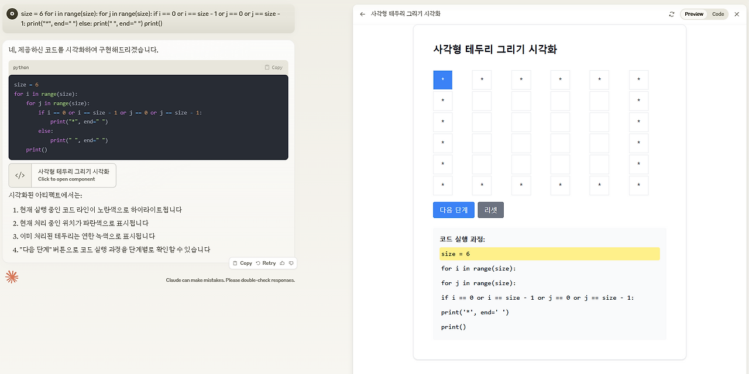Image resolution: width=749 pixels, height=374 pixels.
Task: Click the clipboard icon in the python code header
Action: [x=267, y=67]
